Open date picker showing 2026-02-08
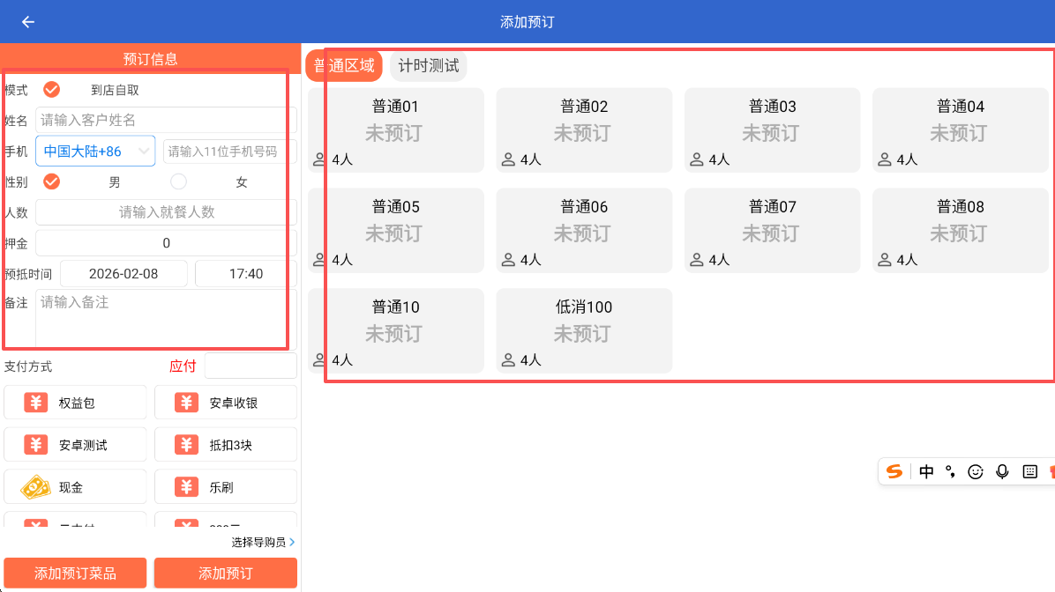1055x592 pixels. point(123,274)
